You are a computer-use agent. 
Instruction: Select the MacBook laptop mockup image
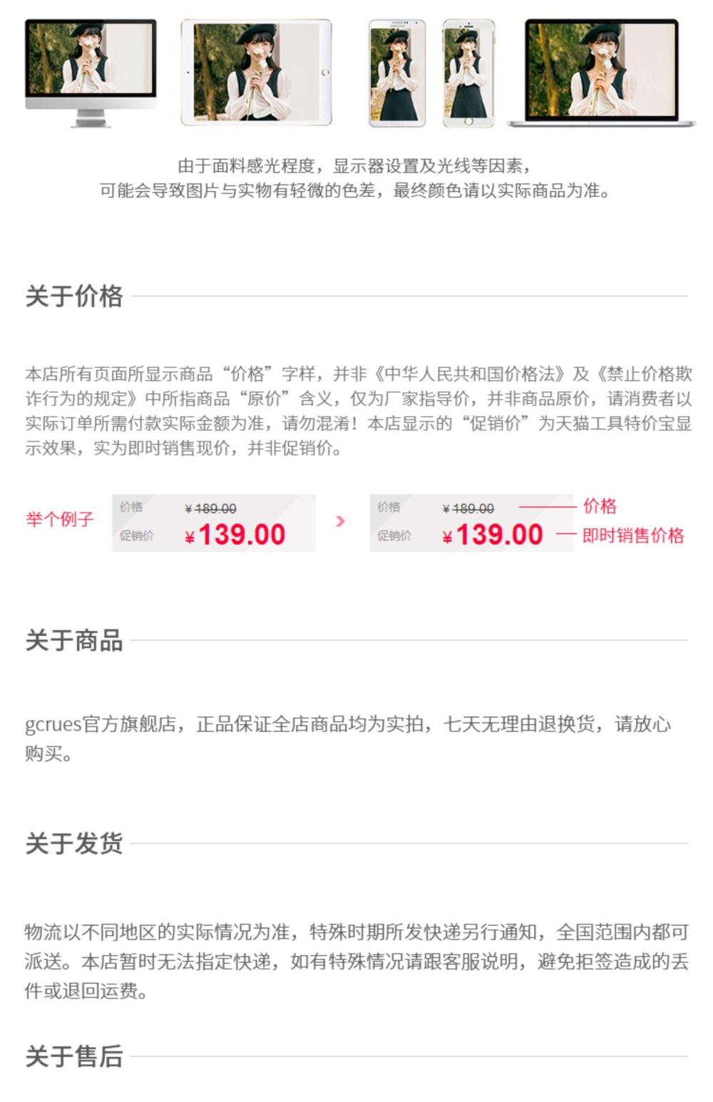pos(602,73)
